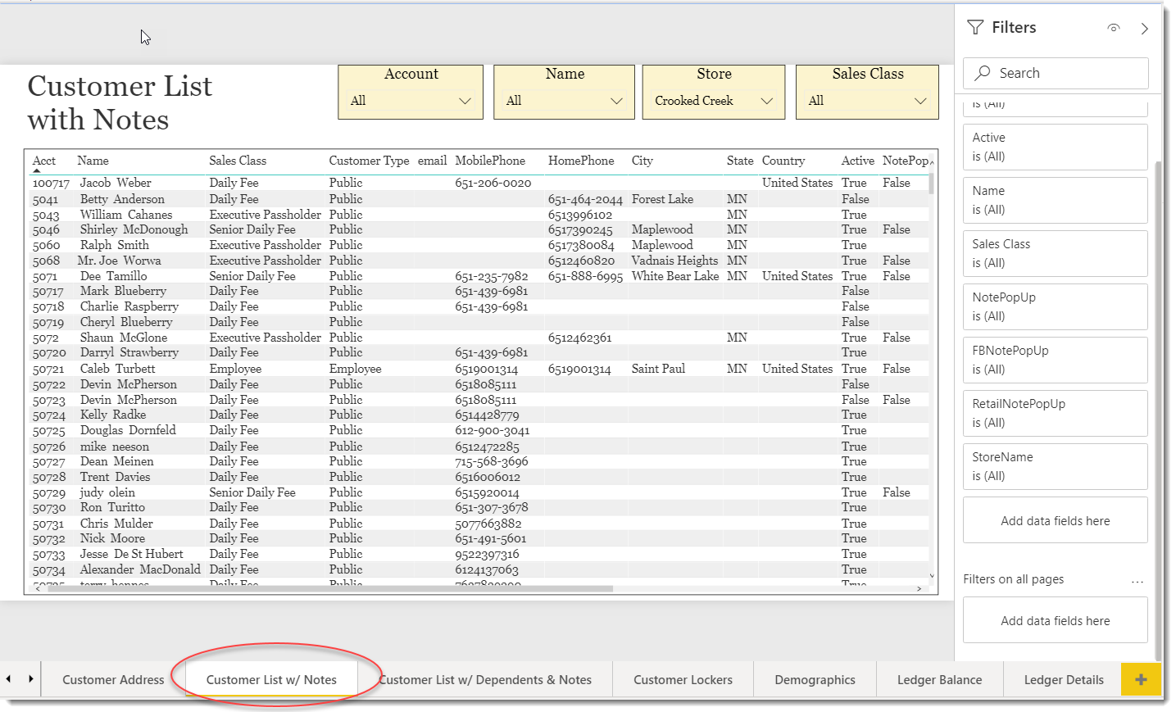1176x712 pixels.
Task: Select the Customer List w/ Notes tab
Action: (x=271, y=679)
